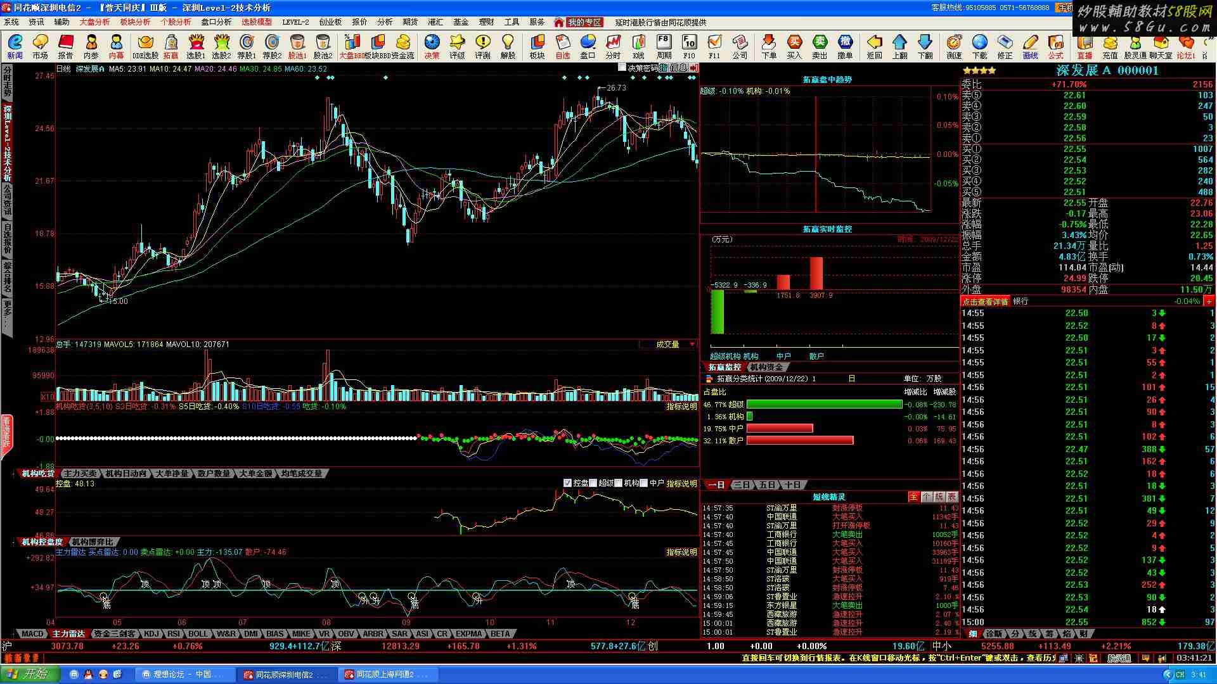This screenshot has width=1217, height=684.
Task: Open the 报告 report book icon
Action: click(x=65, y=47)
